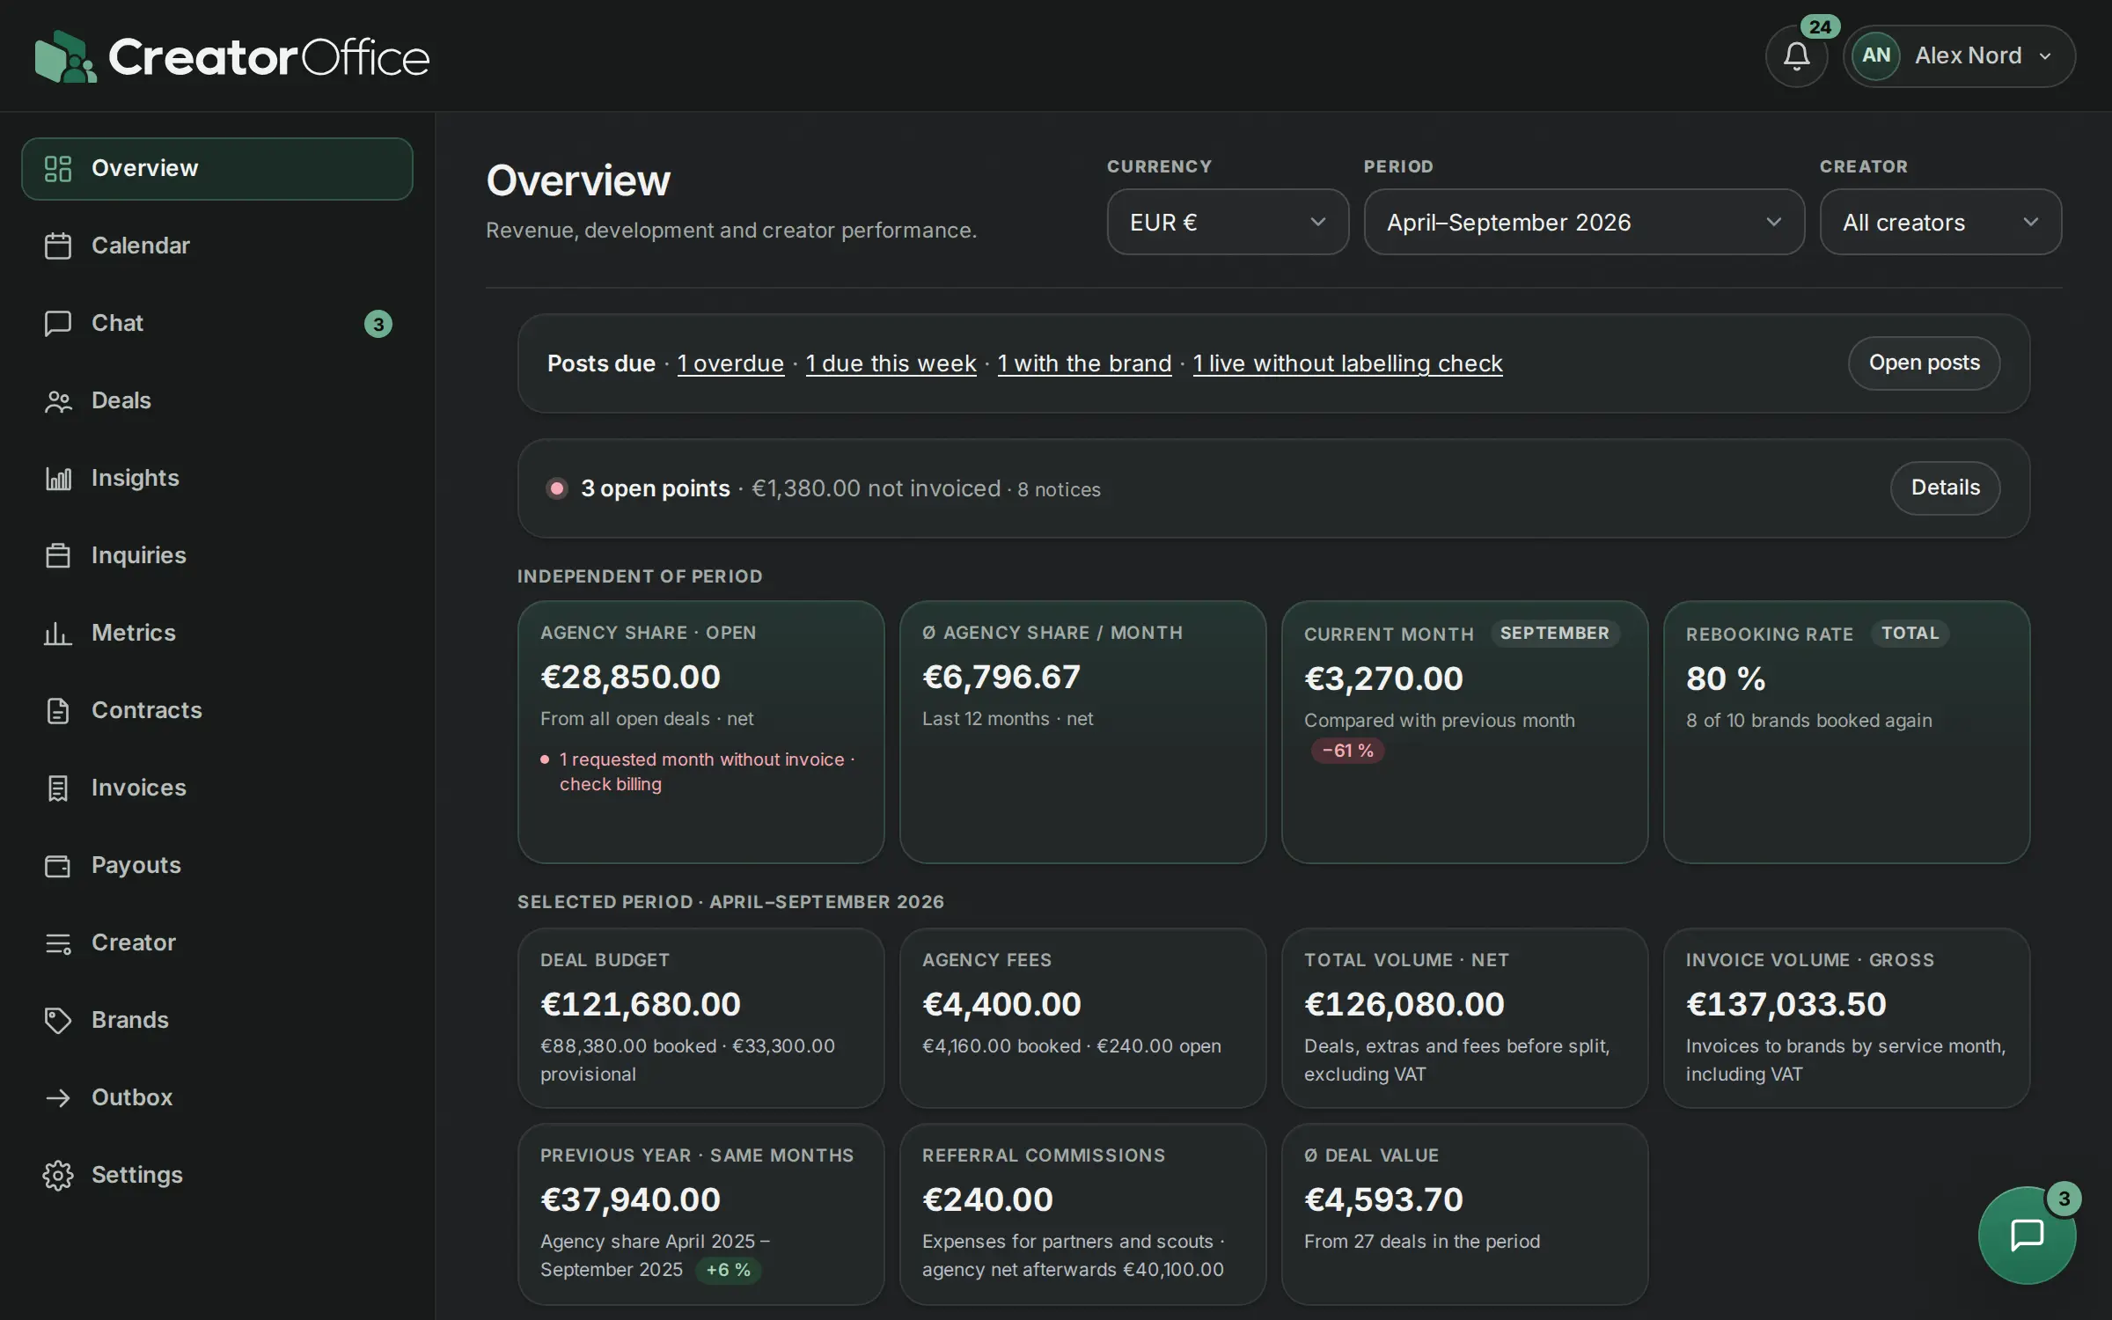2112x1320 pixels.
Task: Open the All creators dropdown
Action: point(1940,222)
